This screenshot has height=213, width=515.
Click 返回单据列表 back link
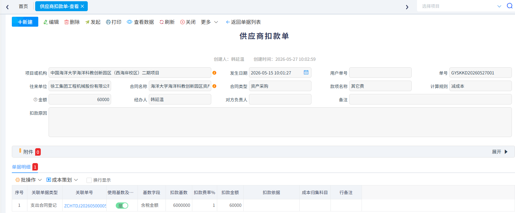click(243, 22)
